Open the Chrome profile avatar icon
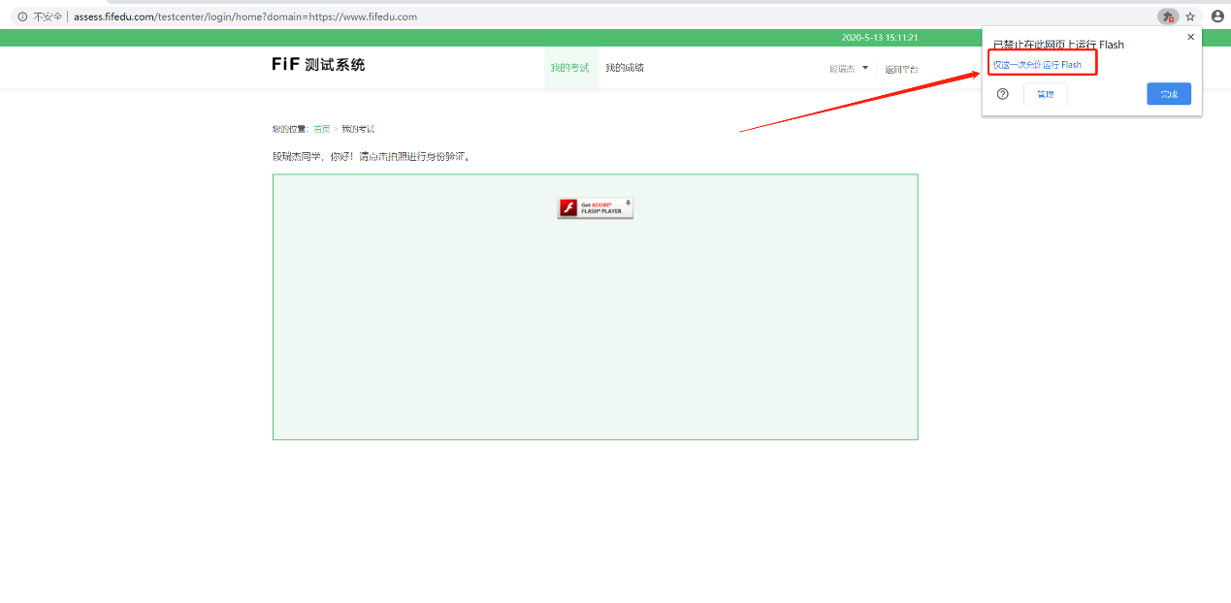The image size is (1231, 603). [x=1217, y=16]
